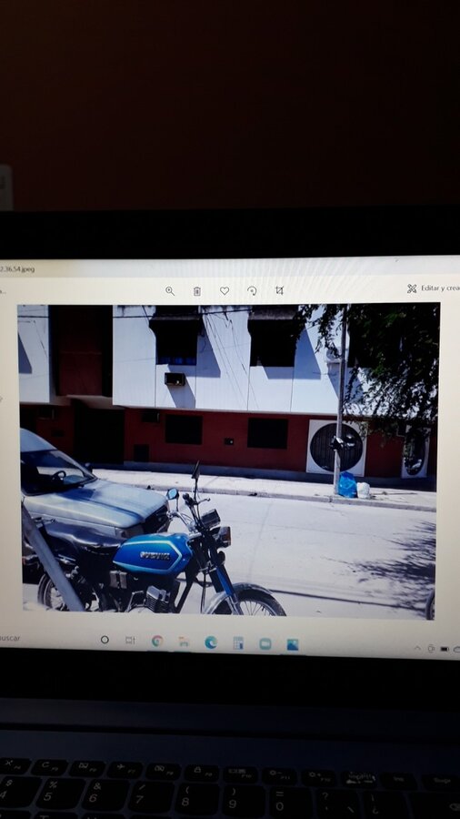Open File Explorer from the taskbar
460x819 pixels.
[x=184, y=642]
